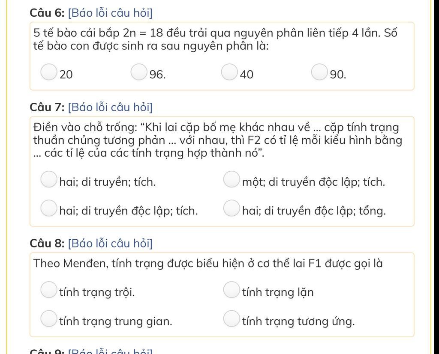Click Báo lỗi câu hỏi for Câu 9

pos(110,351)
